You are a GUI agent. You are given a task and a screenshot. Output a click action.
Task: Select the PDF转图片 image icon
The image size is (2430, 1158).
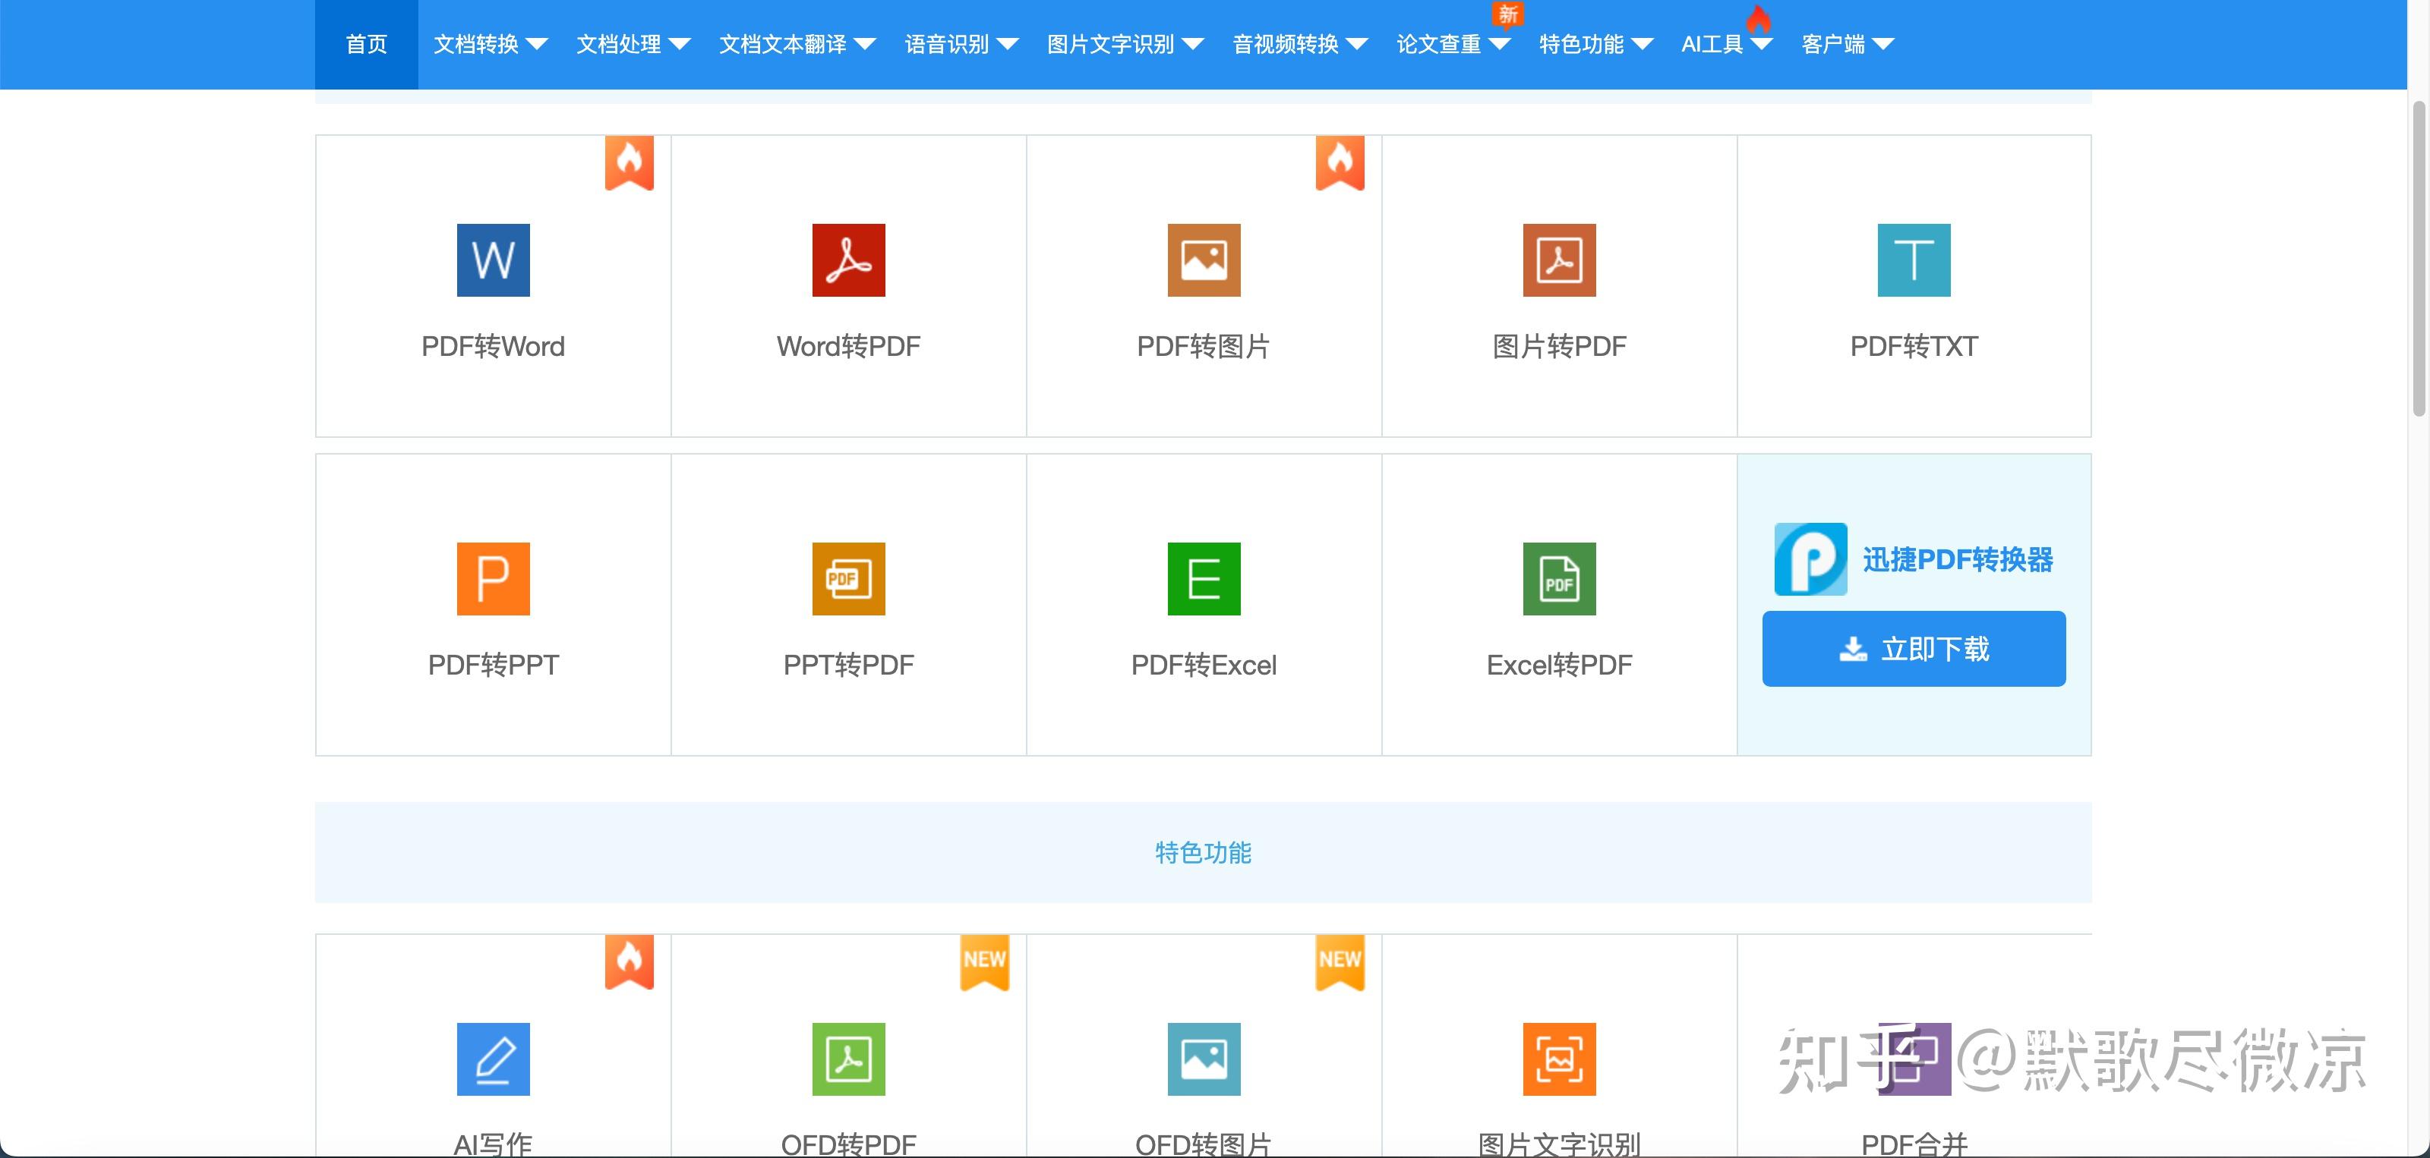coord(1203,260)
